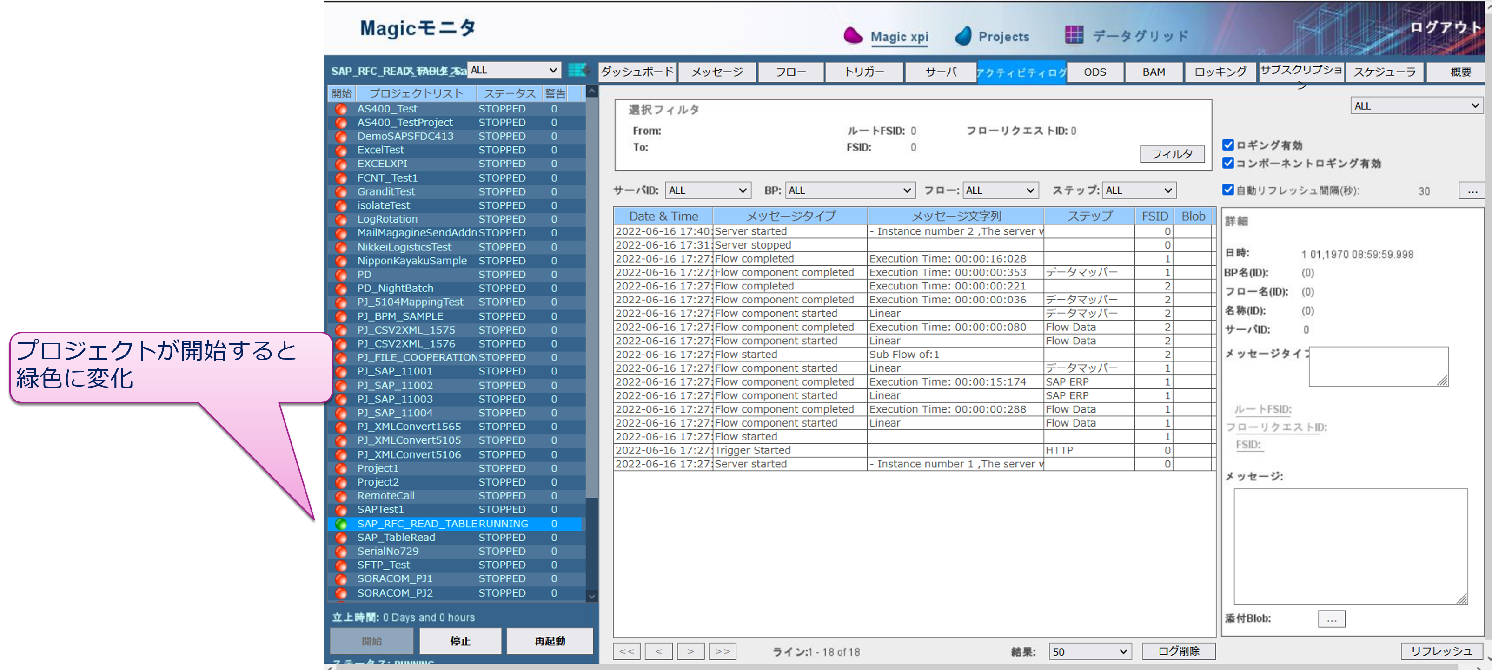The height and width of the screenshot is (670, 1492).
Task: Open the ステップ filter dropdown
Action: (1138, 190)
